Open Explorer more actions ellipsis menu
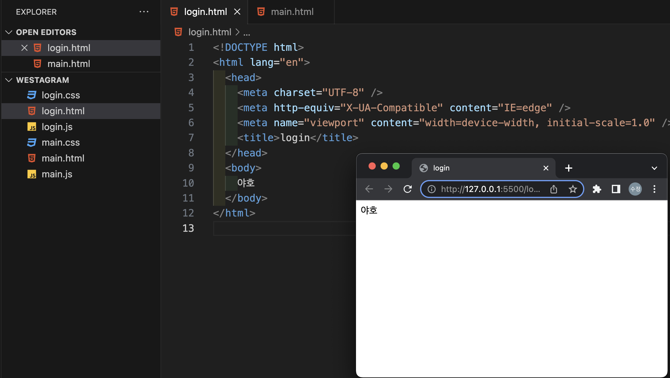 click(x=144, y=12)
